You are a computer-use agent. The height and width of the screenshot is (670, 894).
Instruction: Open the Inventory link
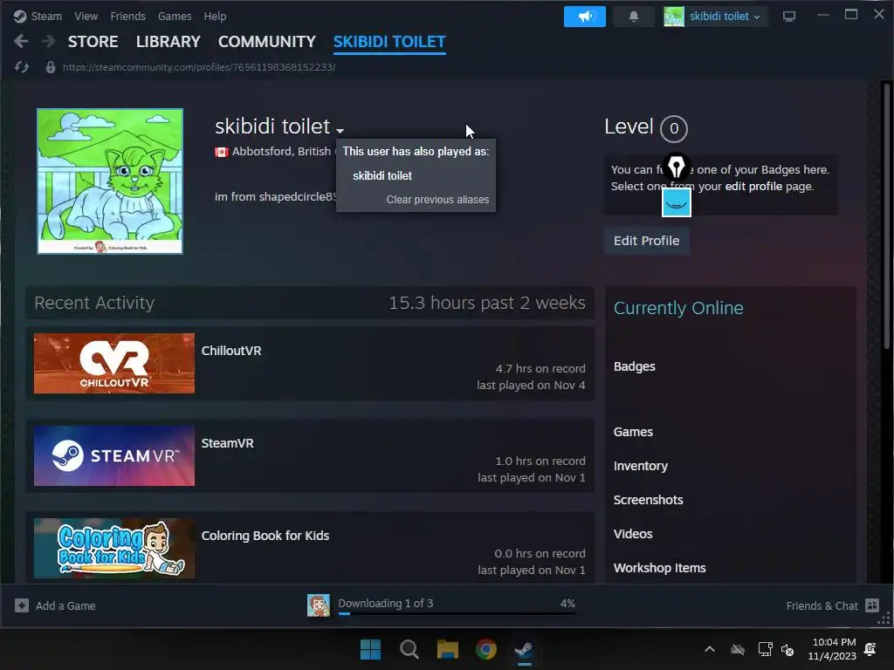pos(640,466)
